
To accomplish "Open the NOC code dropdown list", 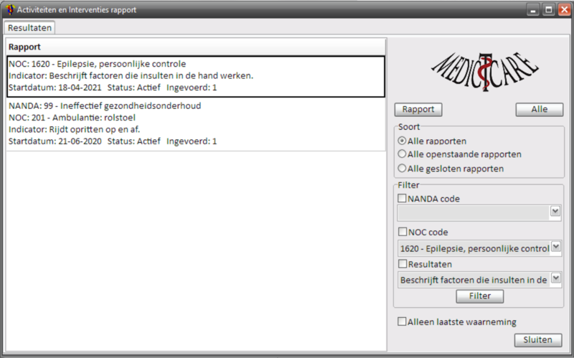I will tap(555, 247).
